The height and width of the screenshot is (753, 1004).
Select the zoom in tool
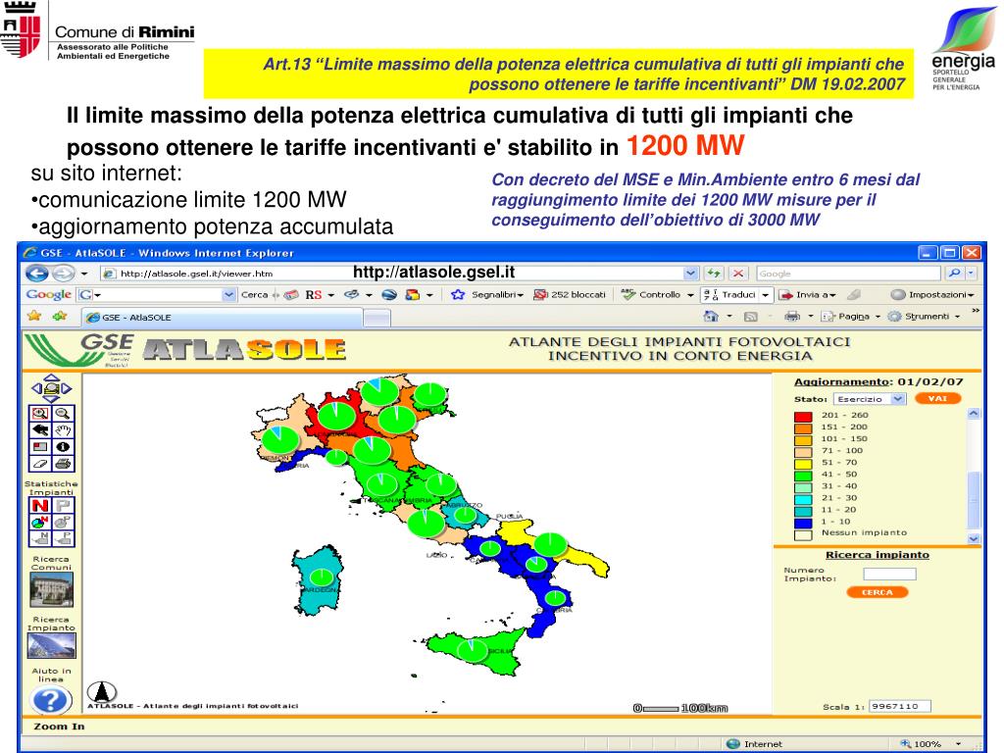click(x=39, y=414)
